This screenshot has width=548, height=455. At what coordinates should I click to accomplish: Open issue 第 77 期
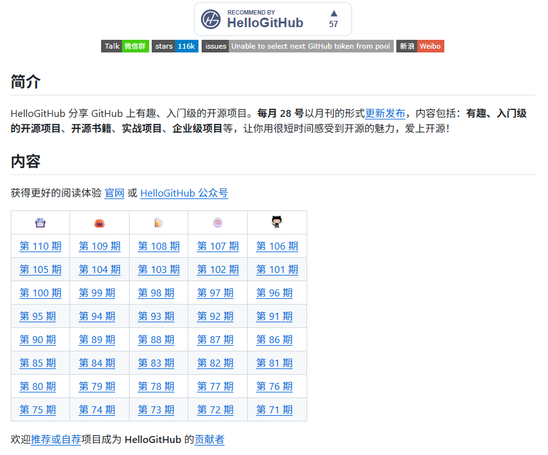pos(215,387)
